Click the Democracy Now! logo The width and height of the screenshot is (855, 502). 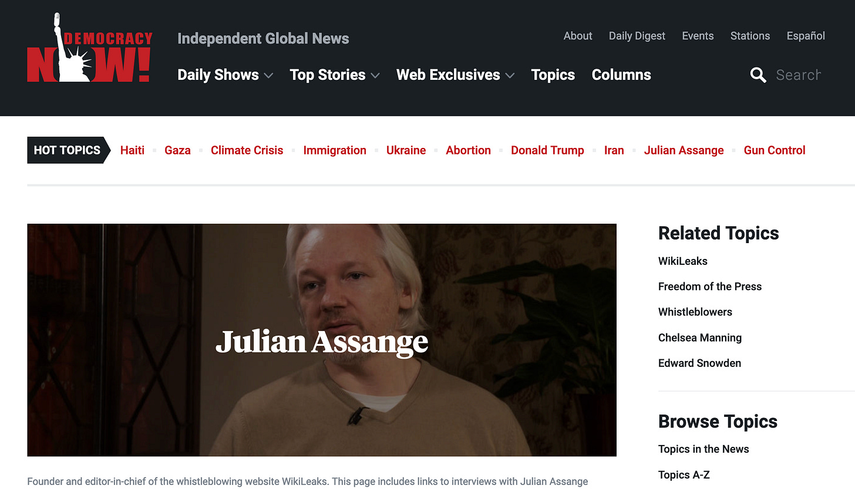[90, 48]
